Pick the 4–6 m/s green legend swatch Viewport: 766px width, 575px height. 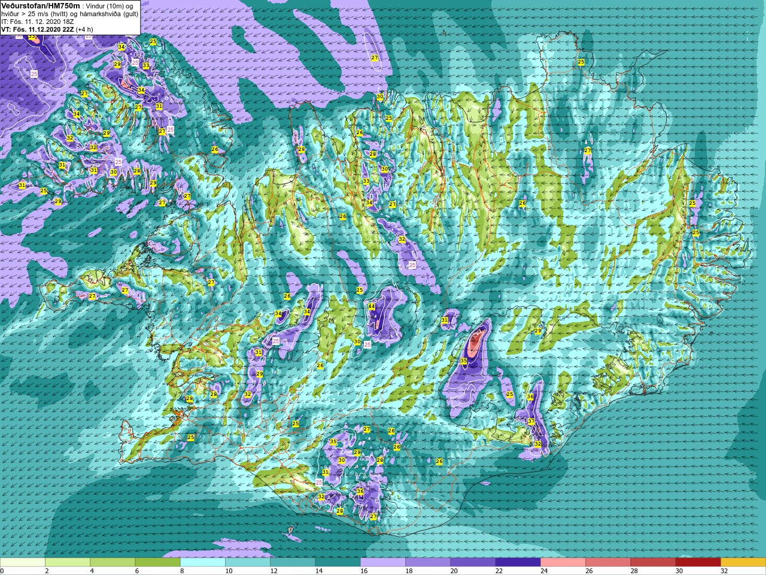113,562
